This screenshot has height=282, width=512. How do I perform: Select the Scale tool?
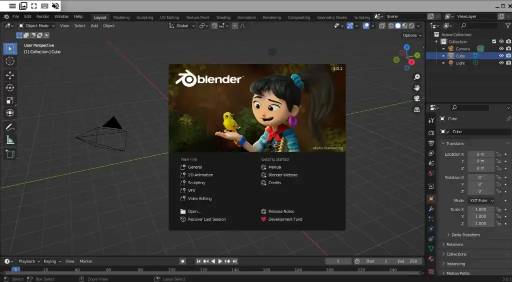tap(9, 100)
